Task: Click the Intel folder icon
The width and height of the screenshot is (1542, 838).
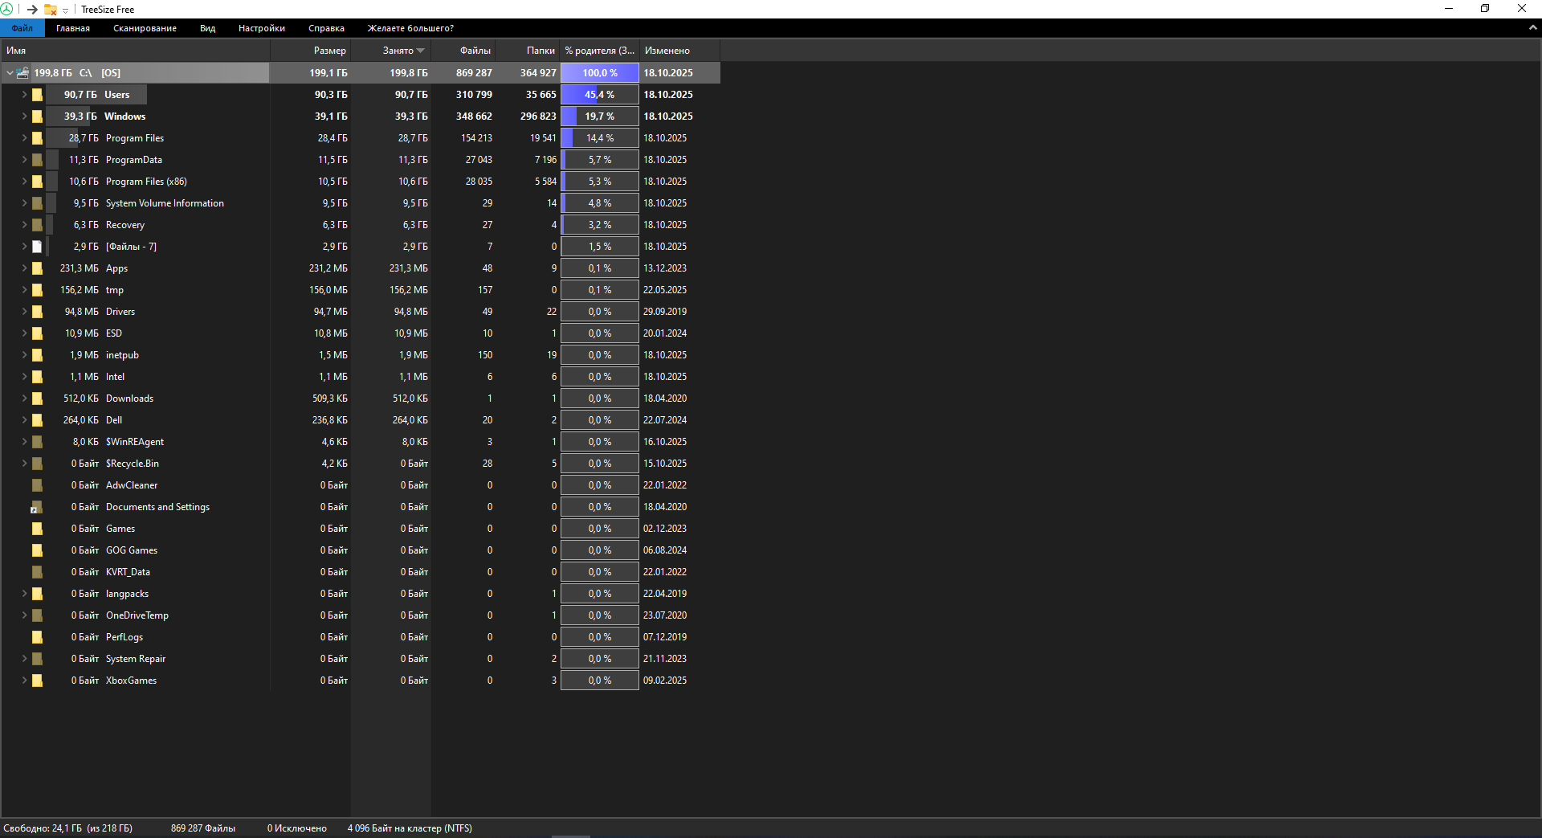Action: 37,377
